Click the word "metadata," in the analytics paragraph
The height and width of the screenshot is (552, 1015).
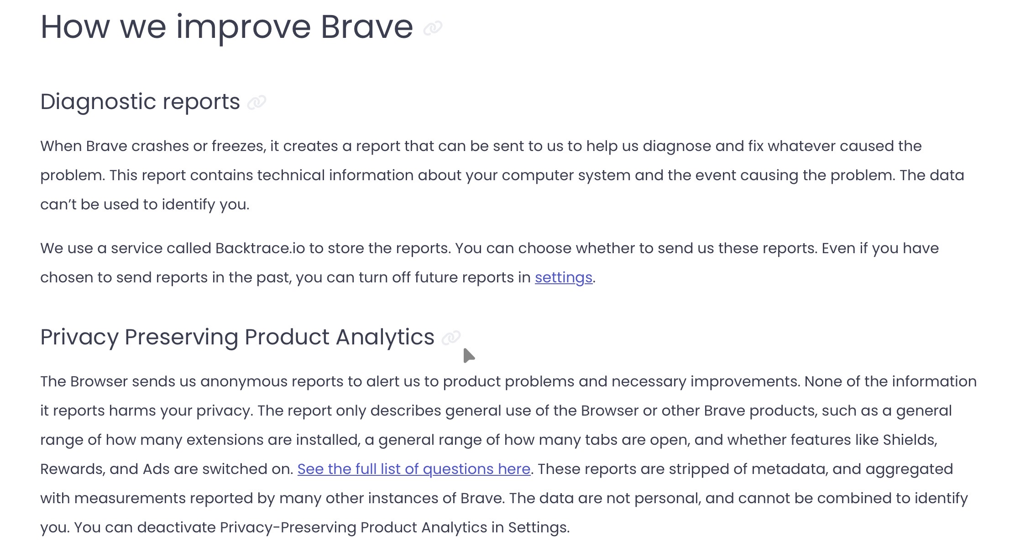pos(789,469)
